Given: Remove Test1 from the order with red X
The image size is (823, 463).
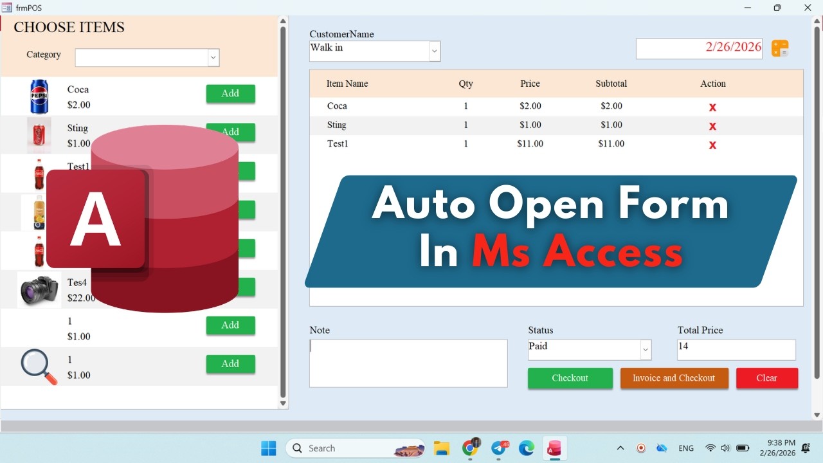Looking at the screenshot, I should [x=712, y=145].
